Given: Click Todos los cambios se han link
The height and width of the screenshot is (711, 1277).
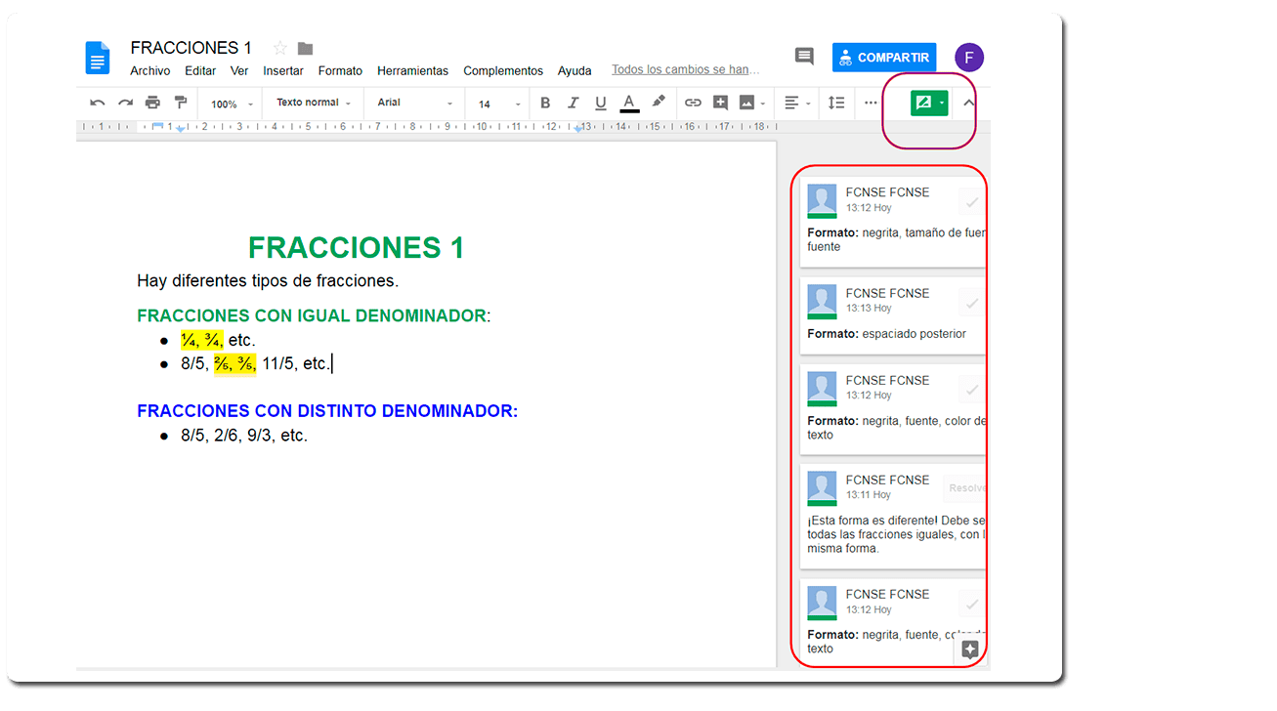Looking at the screenshot, I should point(686,69).
